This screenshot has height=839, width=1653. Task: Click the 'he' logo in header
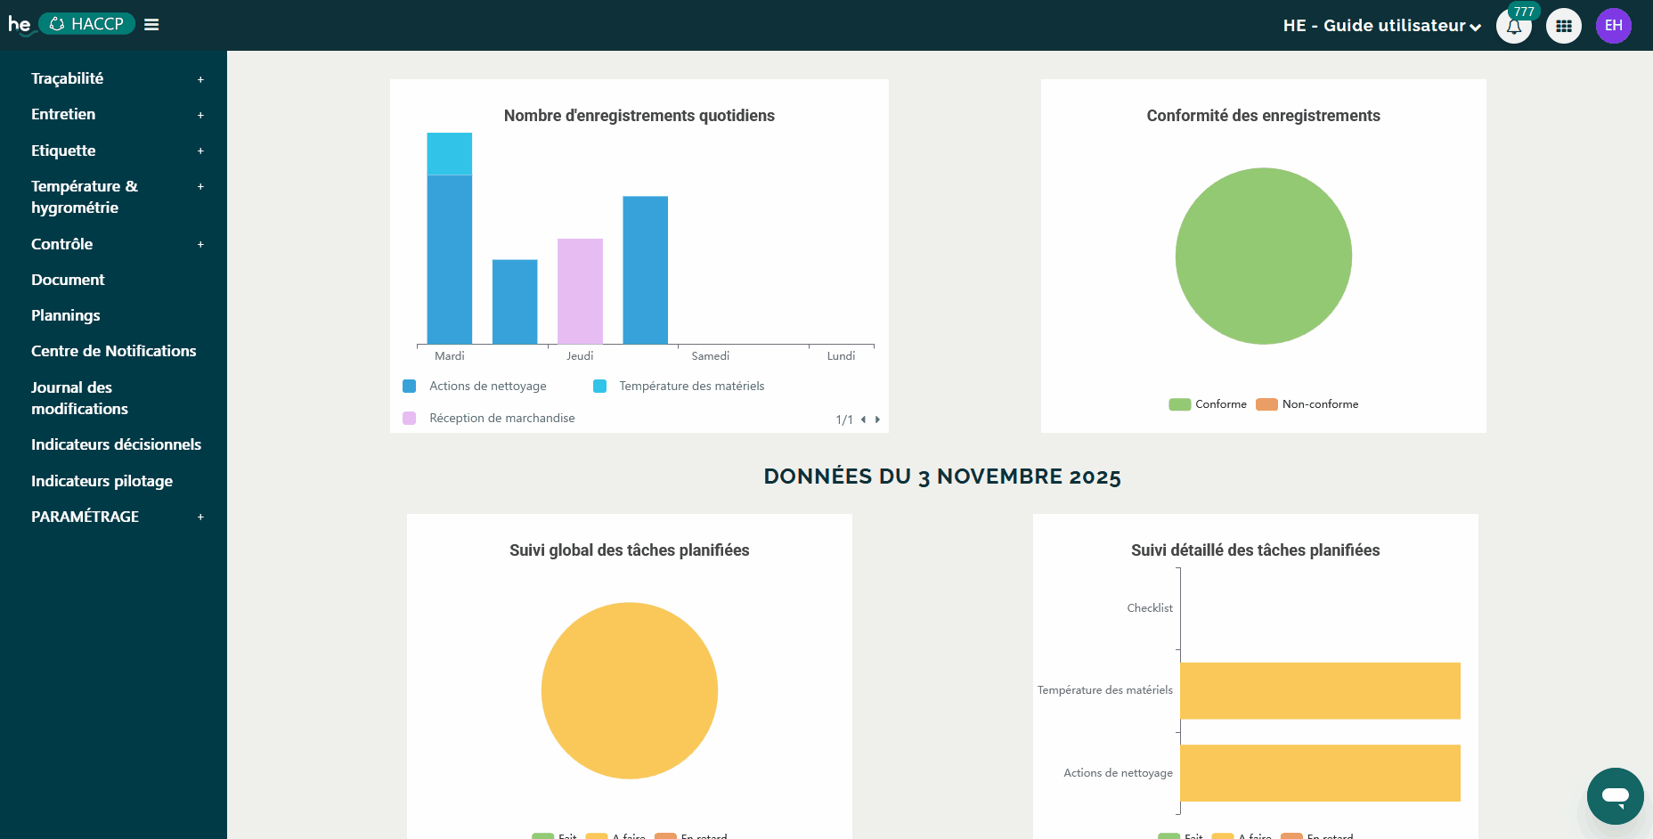tap(19, 24)
